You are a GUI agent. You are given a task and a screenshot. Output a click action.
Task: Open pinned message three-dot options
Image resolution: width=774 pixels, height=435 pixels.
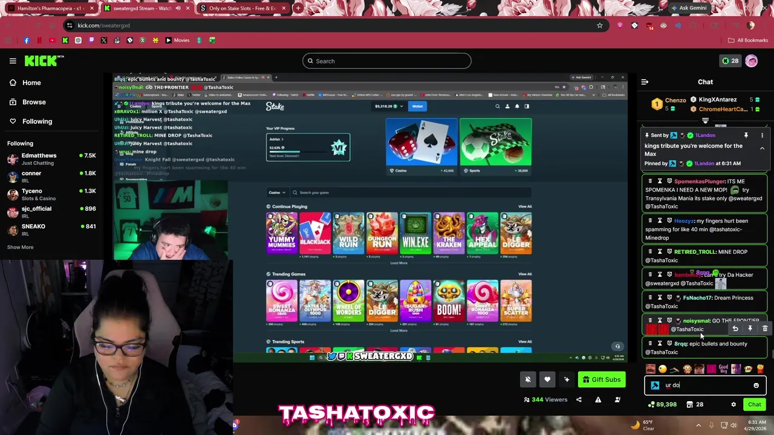pyautogui.click(x=762, y=135)
